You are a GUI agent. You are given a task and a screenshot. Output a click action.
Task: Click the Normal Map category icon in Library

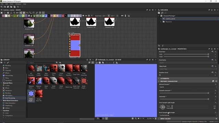coord(4,76)
